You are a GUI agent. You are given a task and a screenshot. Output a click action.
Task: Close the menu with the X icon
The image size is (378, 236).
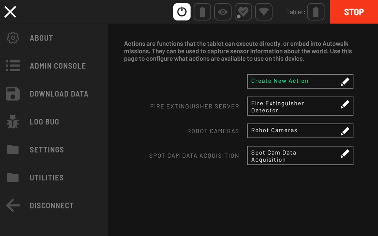click(x=10, y=12)
